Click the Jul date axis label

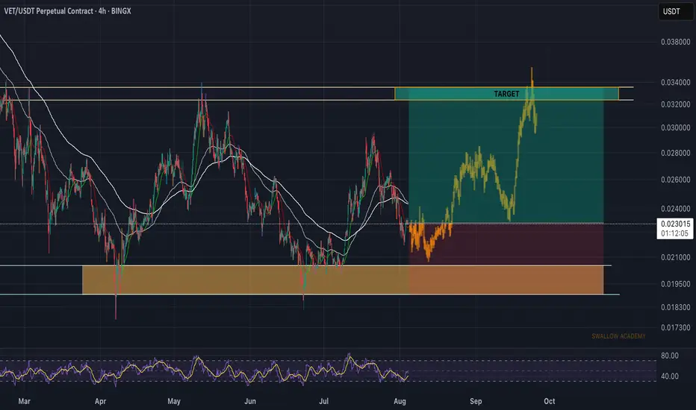point(324,401)
